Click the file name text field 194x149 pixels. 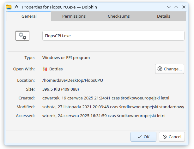pyautogui.click(x=113, y=36)
